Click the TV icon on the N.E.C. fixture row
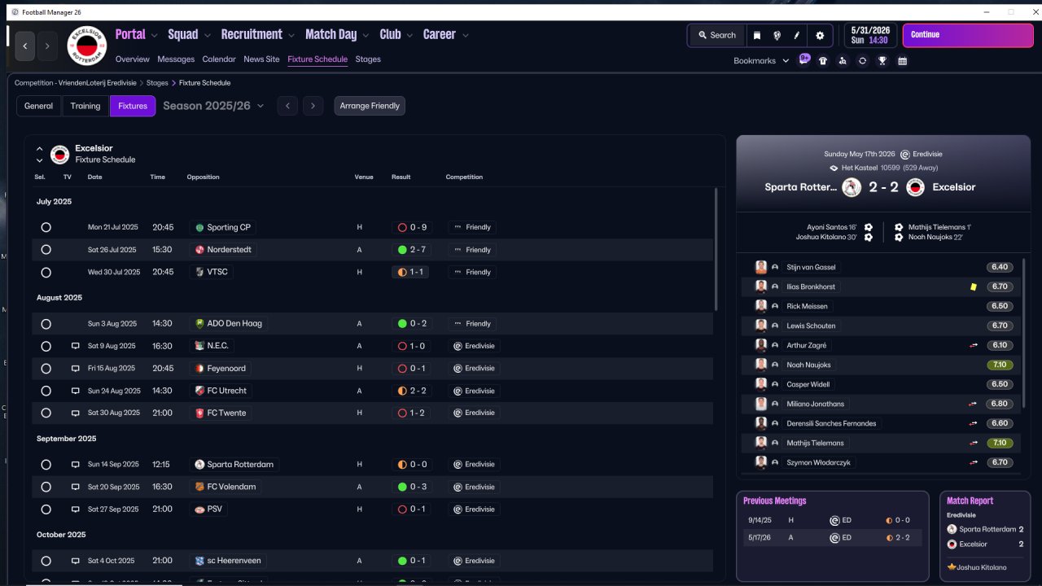This screenshot has width=1042, height=586. coord(76,346)
